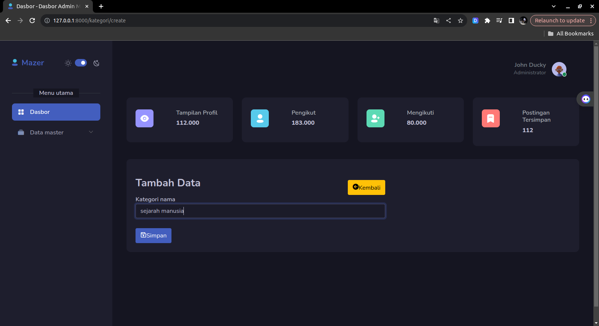Open the browser extensions puzzle icon
599x326 pixels.
point(487,21)
